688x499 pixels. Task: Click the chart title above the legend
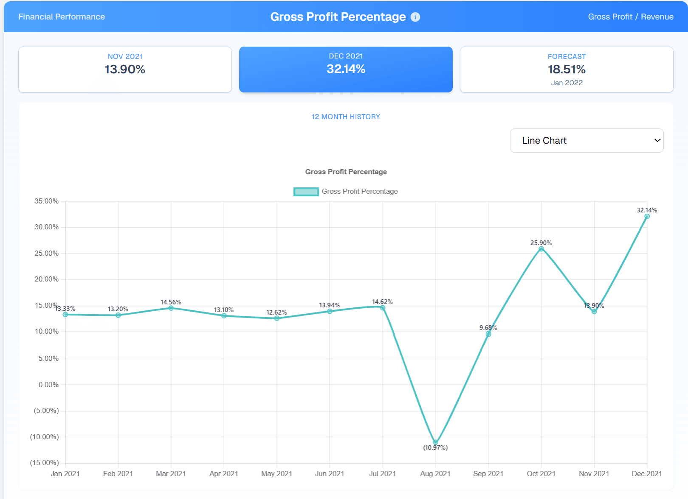coord(346,172)
